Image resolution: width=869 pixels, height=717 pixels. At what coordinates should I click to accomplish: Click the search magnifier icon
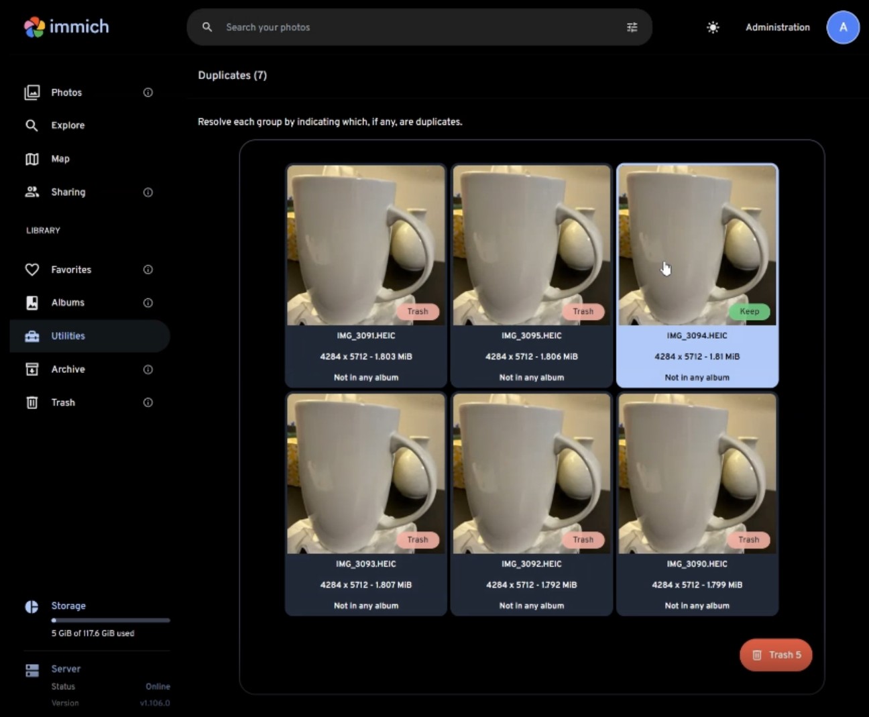click(207, 27)
